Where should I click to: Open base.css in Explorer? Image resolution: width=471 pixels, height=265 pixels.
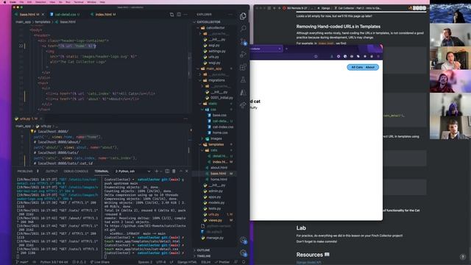click(219, 115)
